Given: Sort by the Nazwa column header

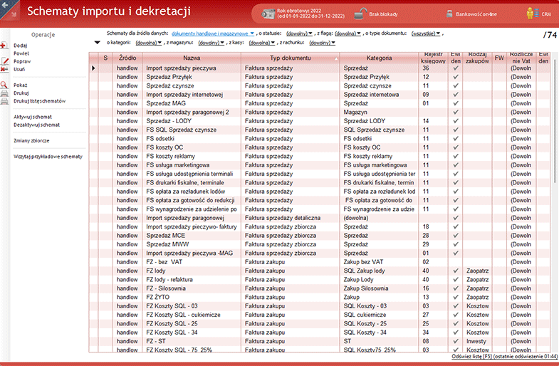Looking at the screenshot, I should [192, 58].
